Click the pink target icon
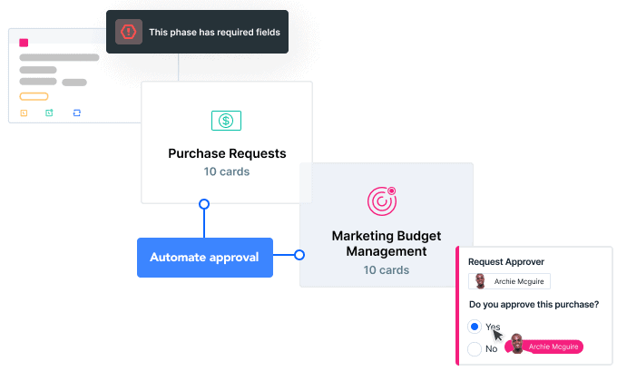 coord(382,201)
